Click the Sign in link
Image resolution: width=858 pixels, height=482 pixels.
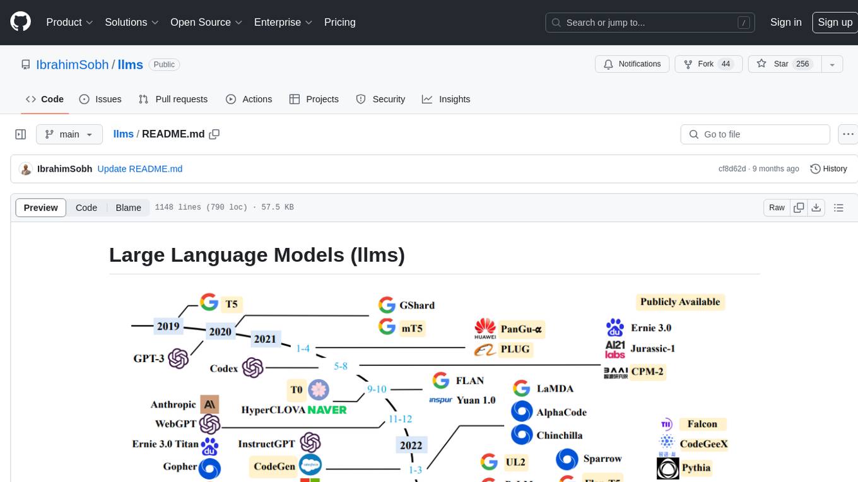pos(785,22)
